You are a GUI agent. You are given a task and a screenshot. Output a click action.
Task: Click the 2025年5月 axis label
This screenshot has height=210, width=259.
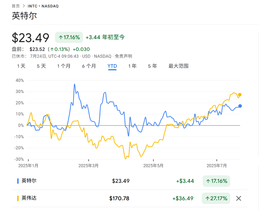[x=153, y=166]
